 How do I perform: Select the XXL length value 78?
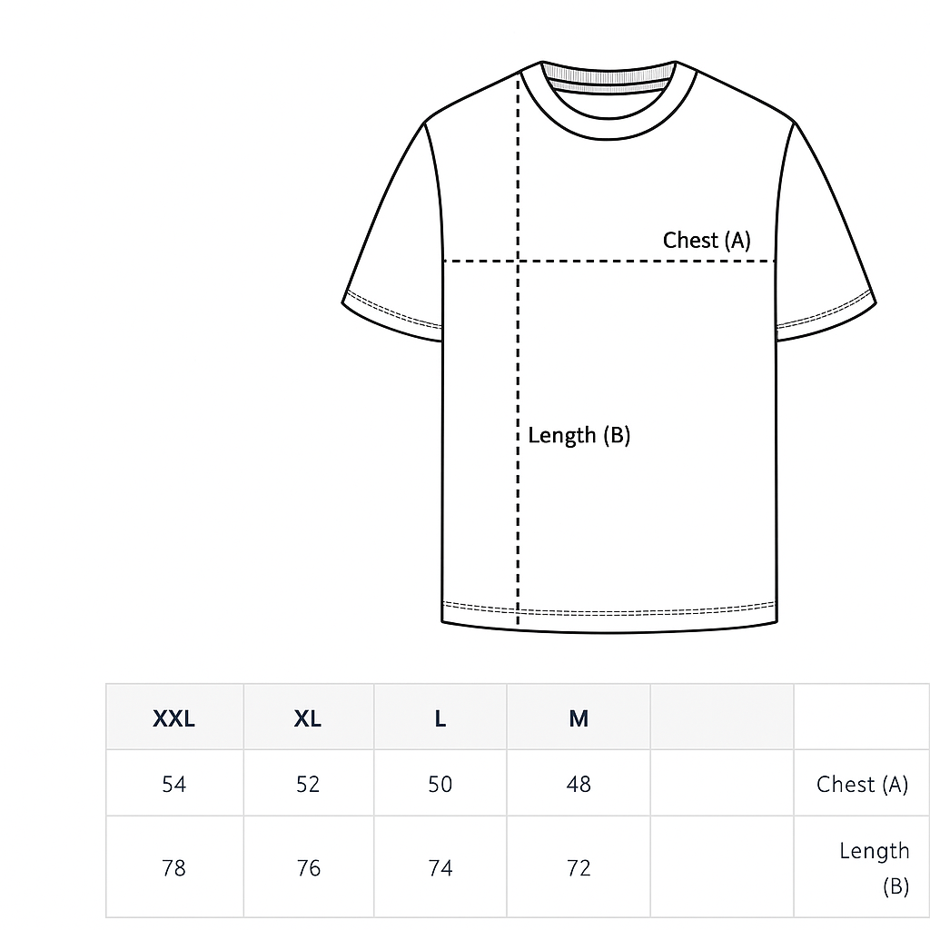(x=173, y=867)
